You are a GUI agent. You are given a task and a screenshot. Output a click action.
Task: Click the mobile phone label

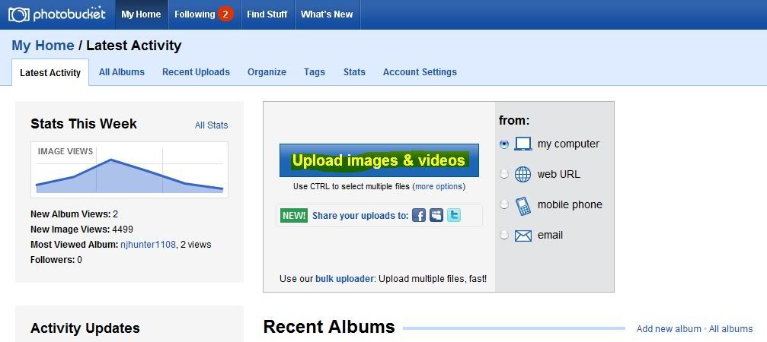pyautogui.click(x=570, y=205)
